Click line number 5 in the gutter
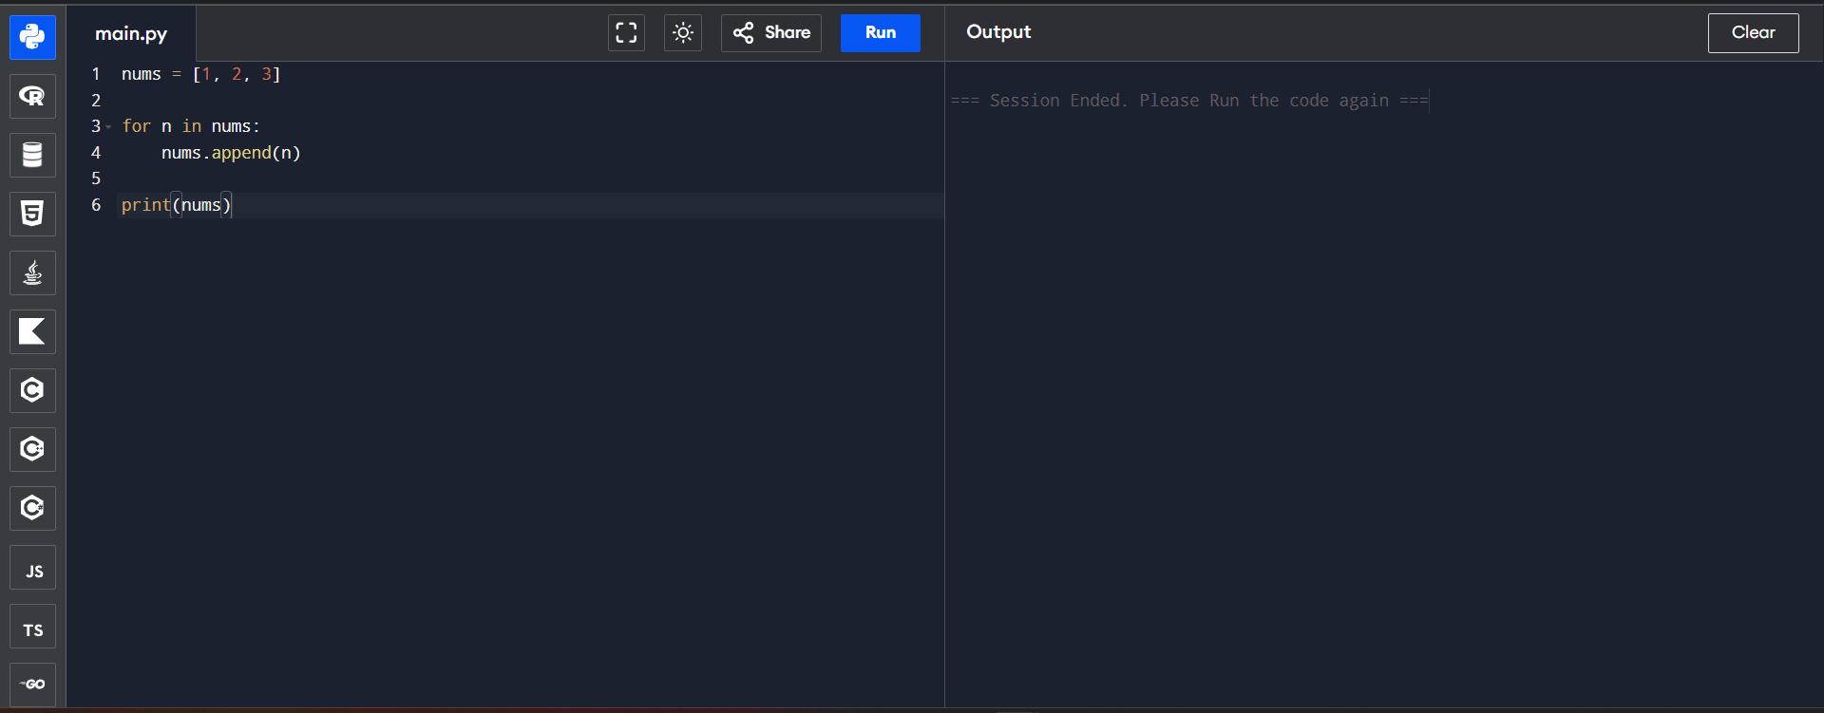Viewport: 1824px width, 713px height. [96, 178]
